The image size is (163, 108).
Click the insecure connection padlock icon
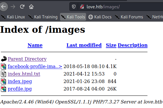tap(82, 7)
